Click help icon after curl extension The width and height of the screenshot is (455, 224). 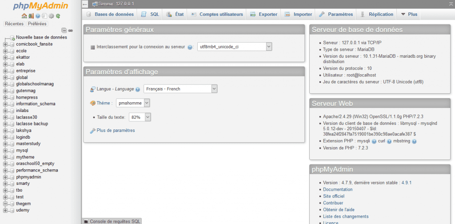pos(389,141)
